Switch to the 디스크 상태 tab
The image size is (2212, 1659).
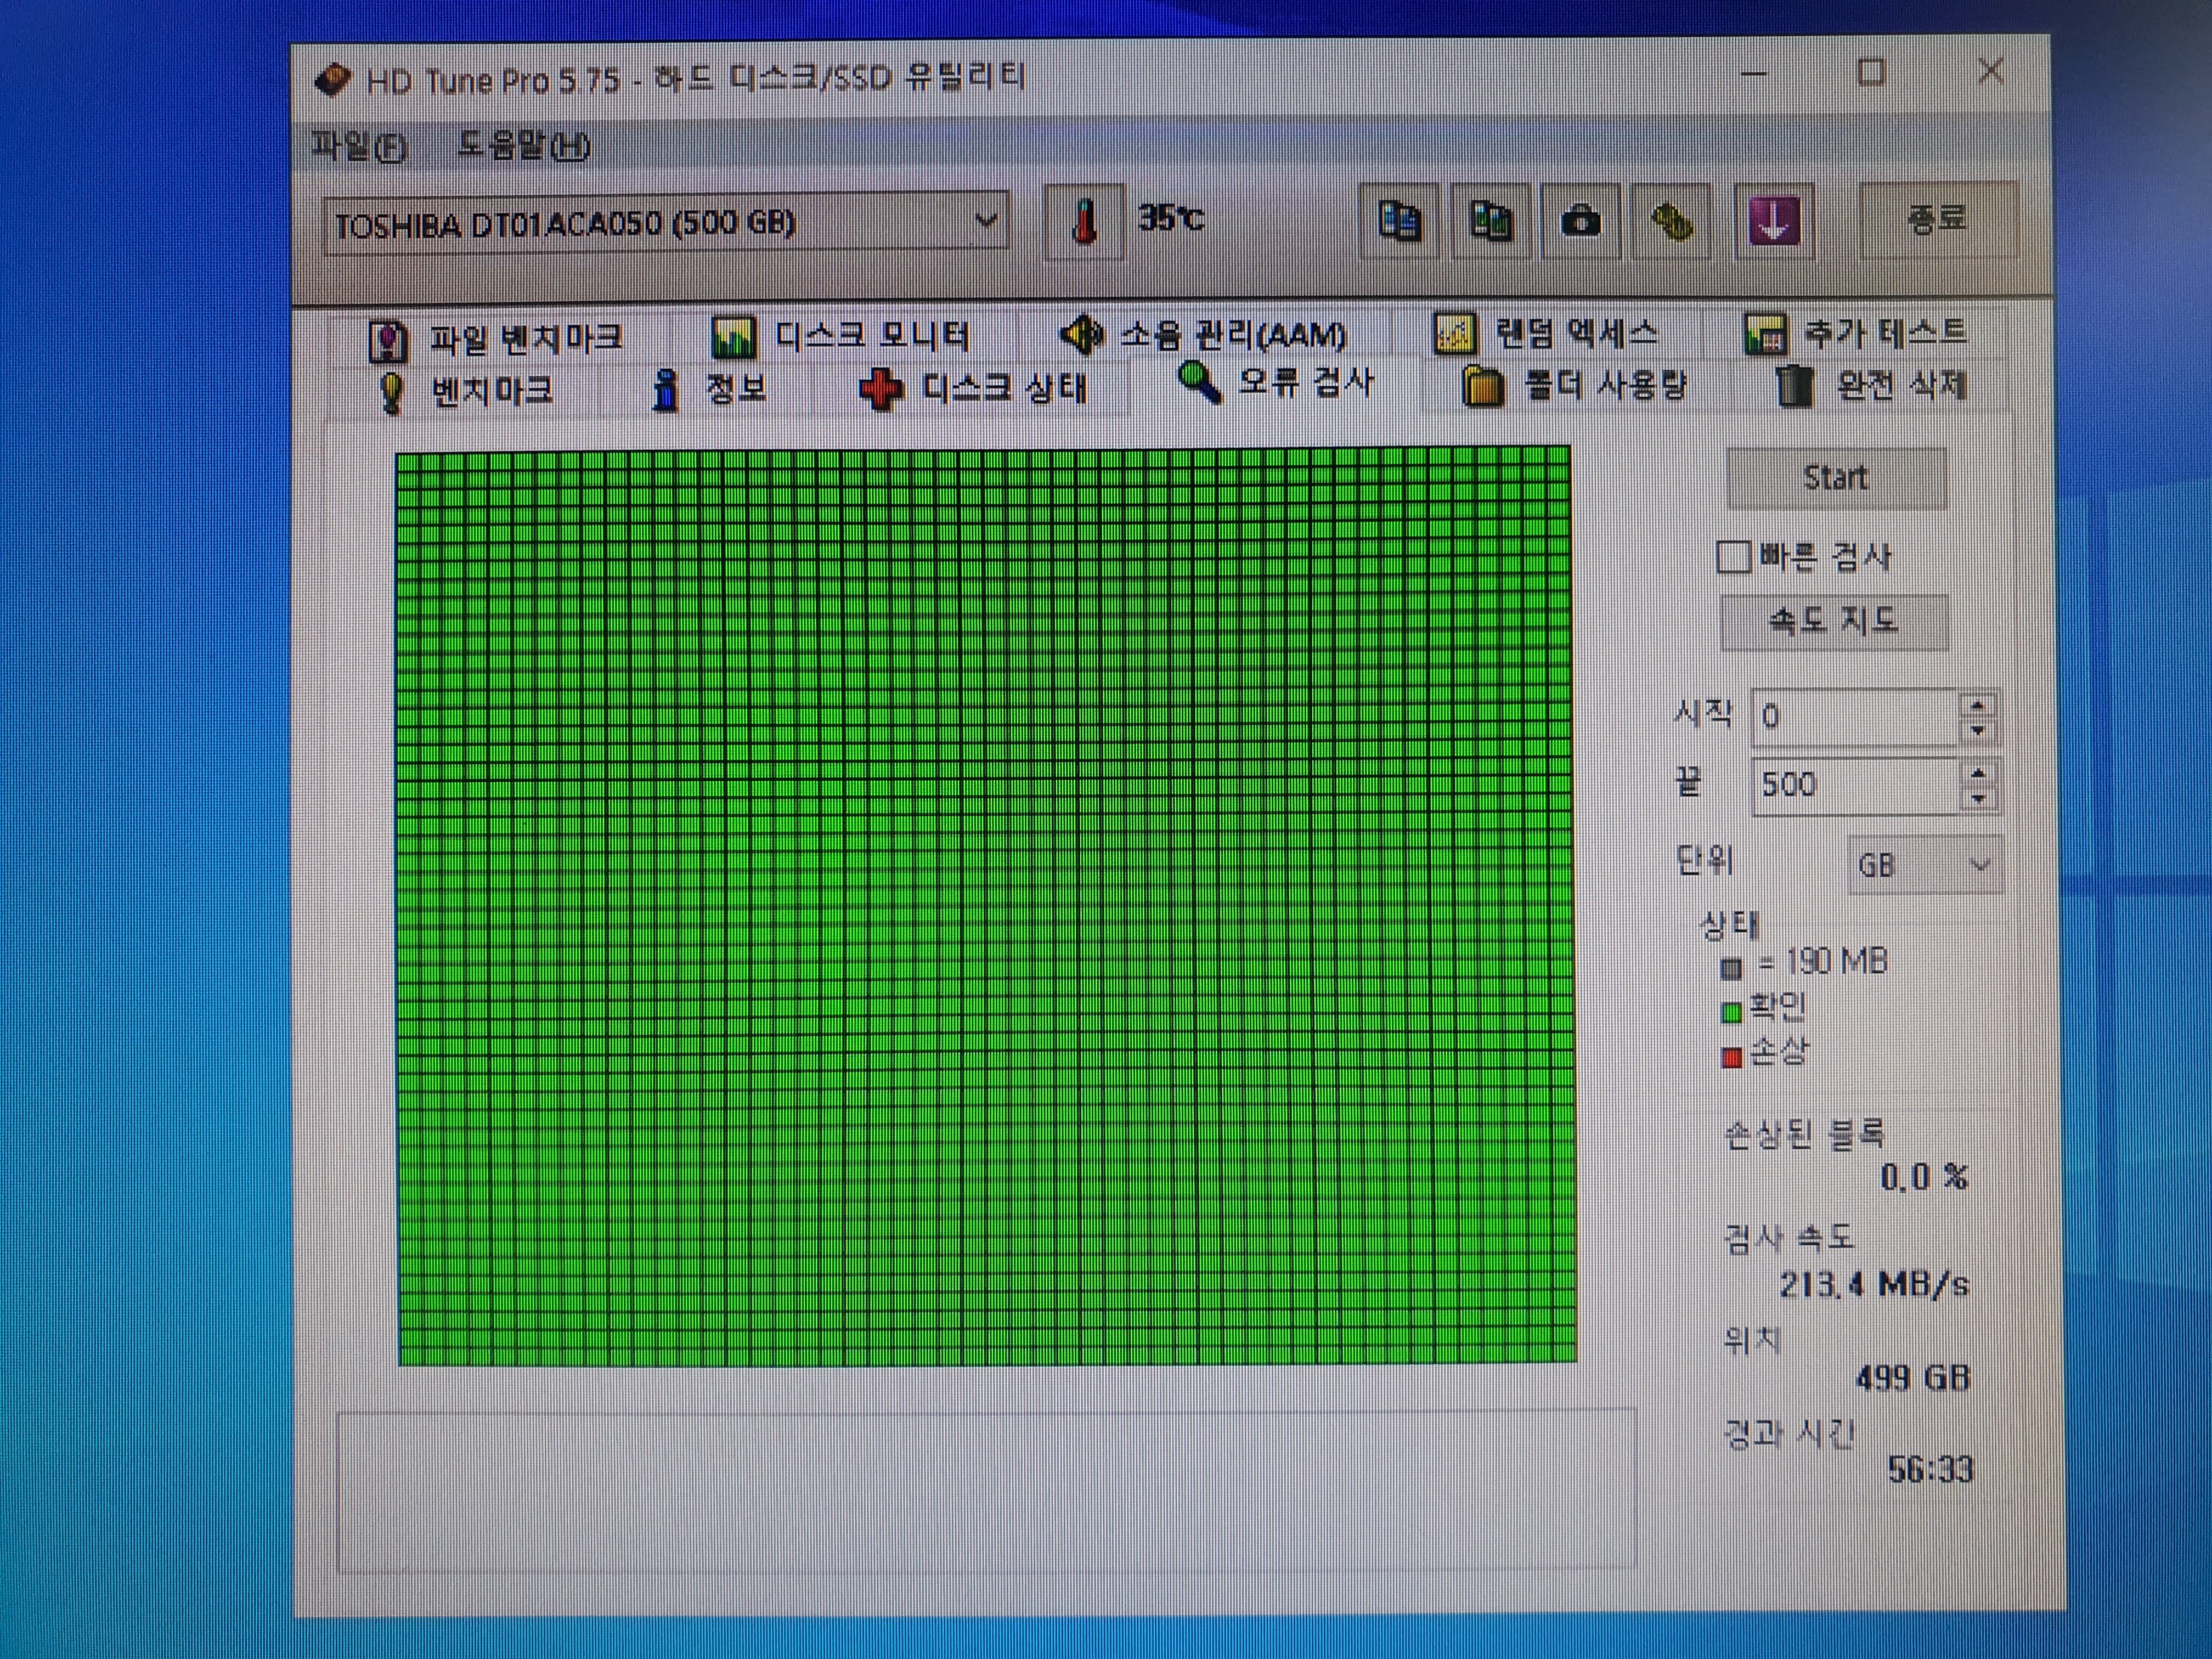(973, 388)
